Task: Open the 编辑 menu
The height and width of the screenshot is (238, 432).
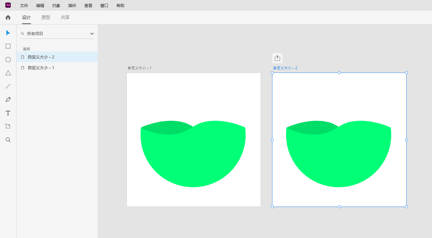Action: (x=40, y=6)
